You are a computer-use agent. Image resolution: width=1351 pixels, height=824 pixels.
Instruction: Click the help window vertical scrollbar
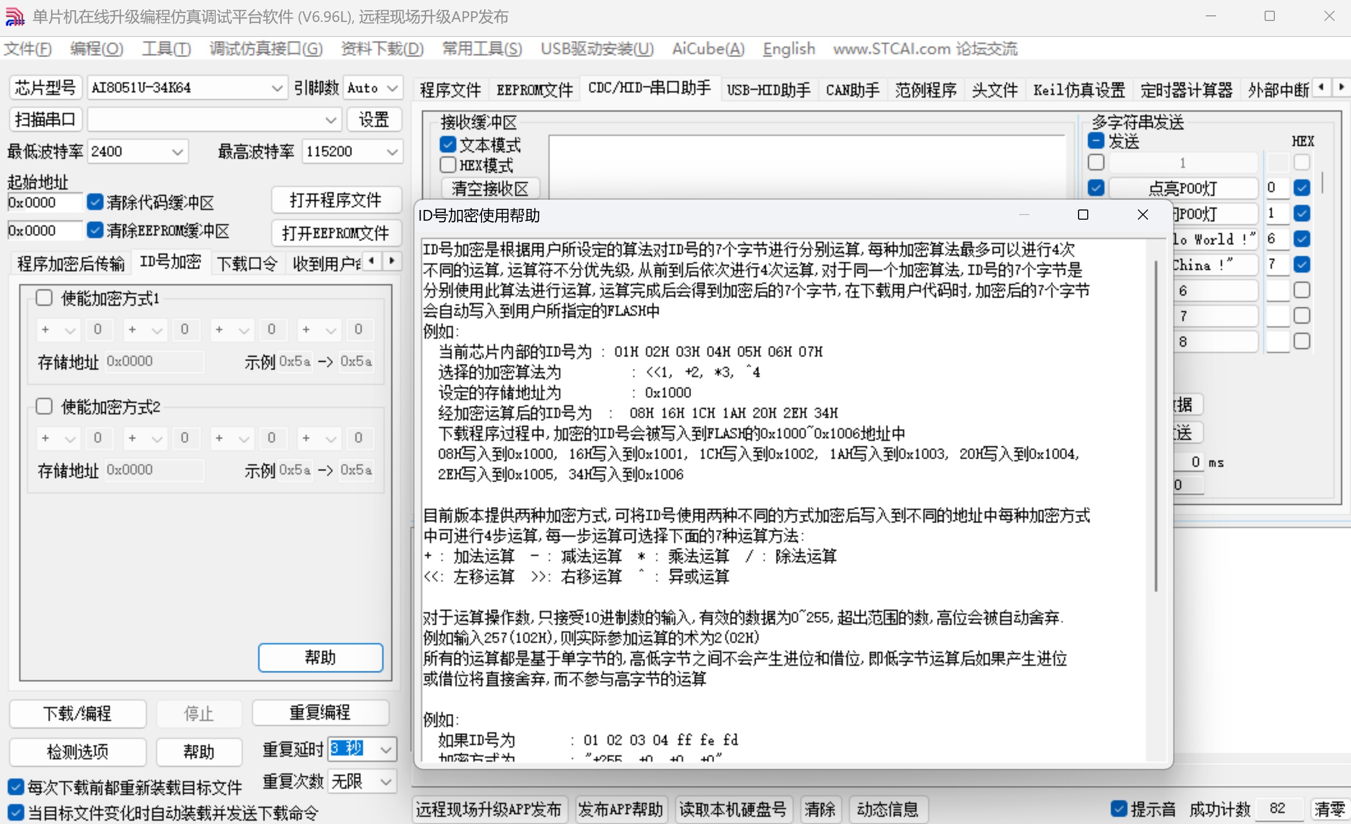(1155, 426)
